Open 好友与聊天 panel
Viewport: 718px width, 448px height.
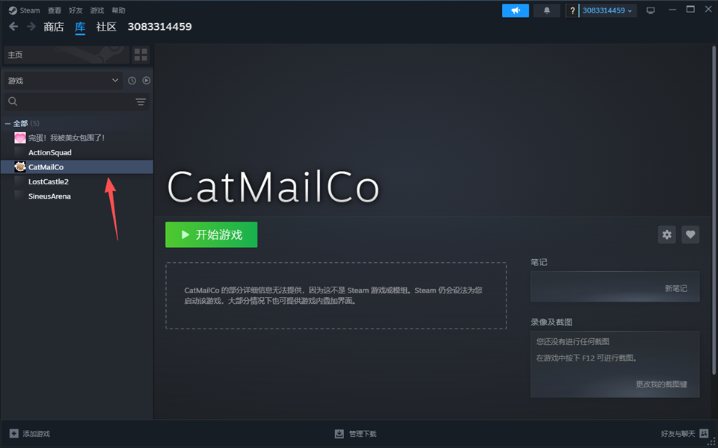684,433
